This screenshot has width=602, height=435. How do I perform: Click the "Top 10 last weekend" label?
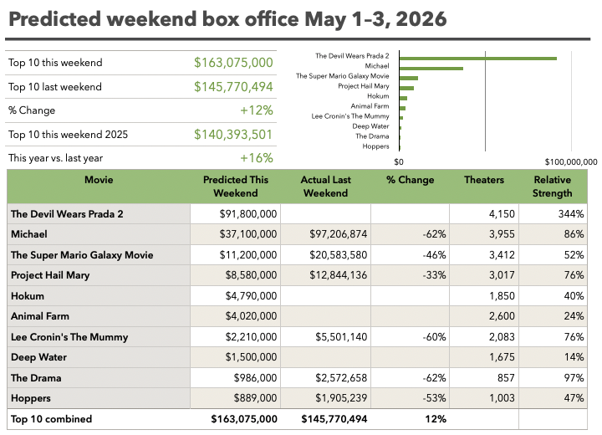coord(55,87)
